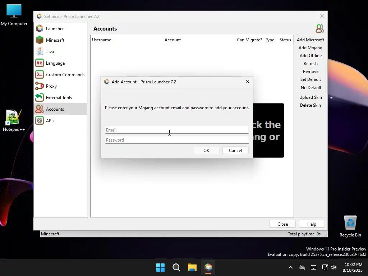Screen dimensions: 368x276
Task: Sort accounts by Username column
Action: tap(126, 40)
